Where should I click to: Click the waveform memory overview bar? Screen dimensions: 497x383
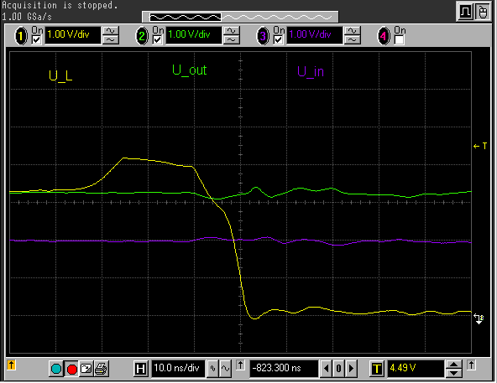240,17
